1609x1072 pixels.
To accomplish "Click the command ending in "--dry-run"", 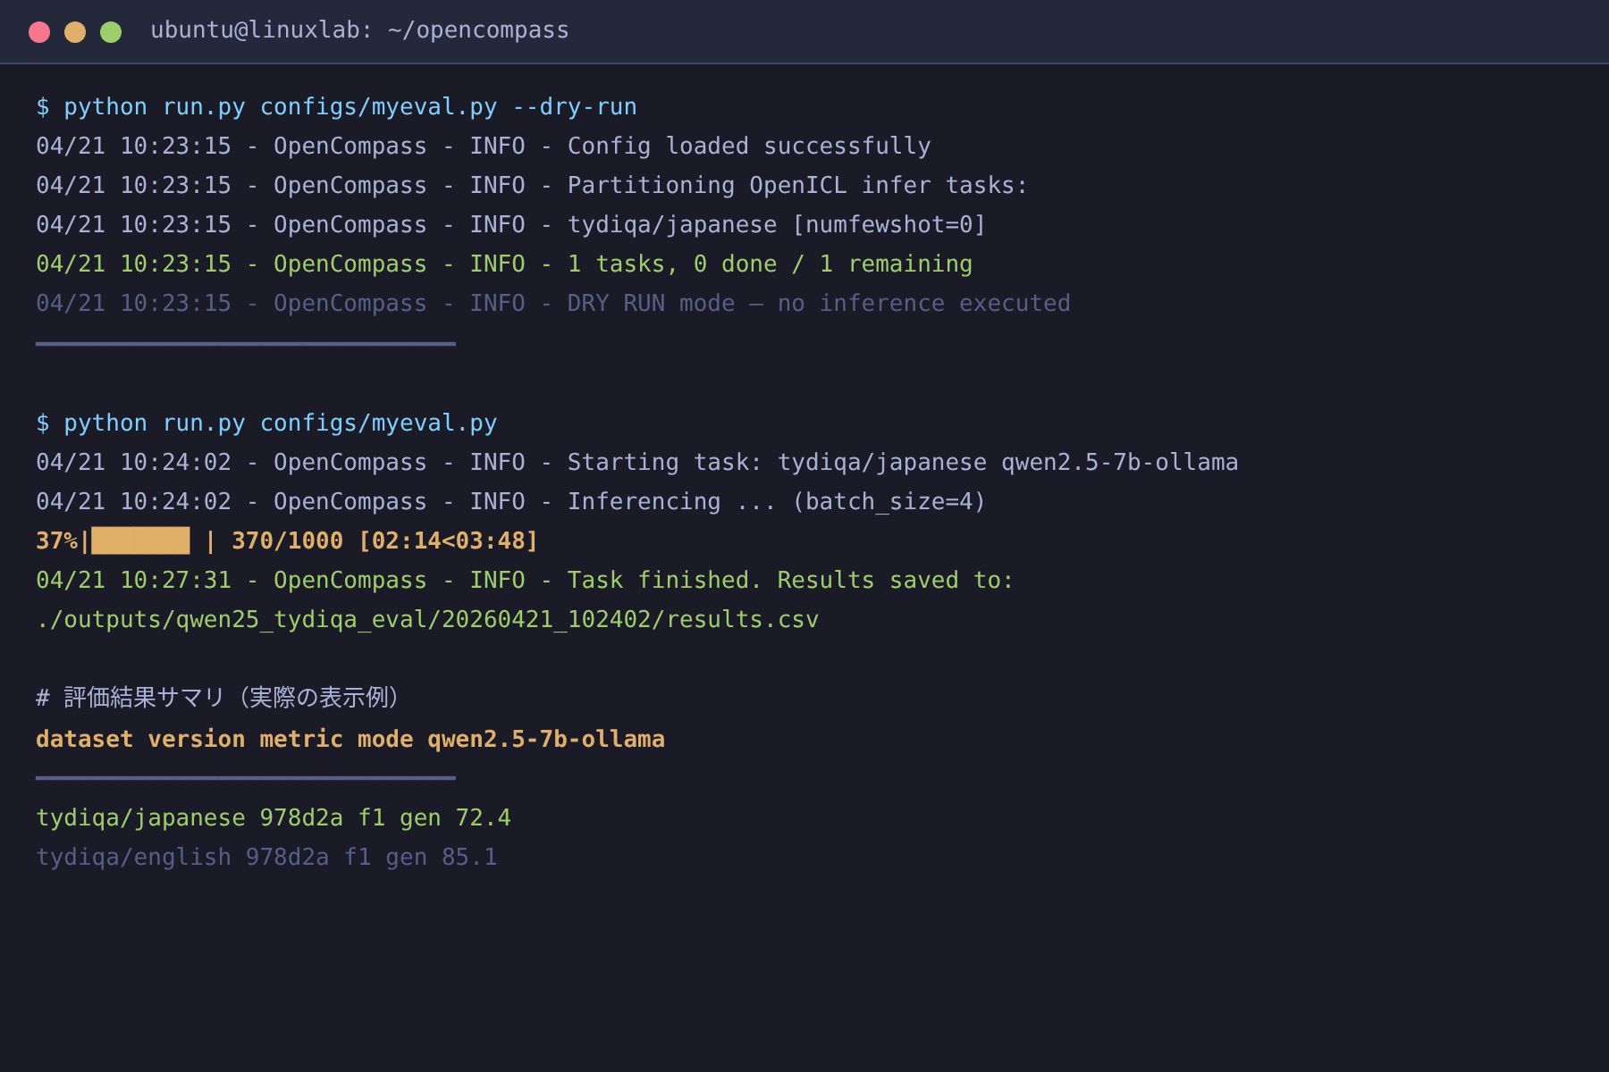I will pyautogui.click(x=336, y=107).
